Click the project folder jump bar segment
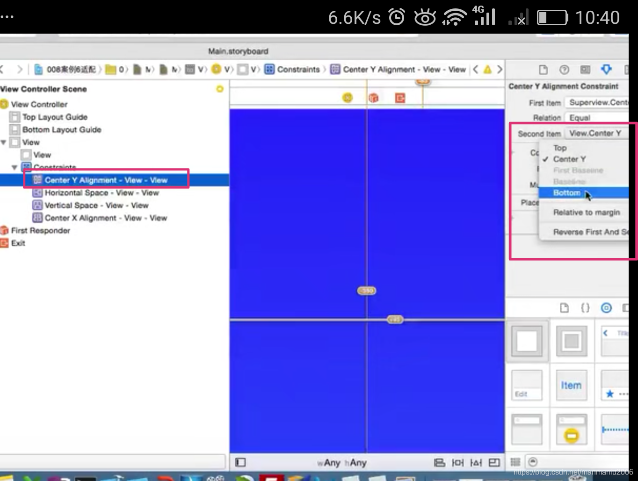Viewport: 638px width, 481px height. tap(115, 70)
